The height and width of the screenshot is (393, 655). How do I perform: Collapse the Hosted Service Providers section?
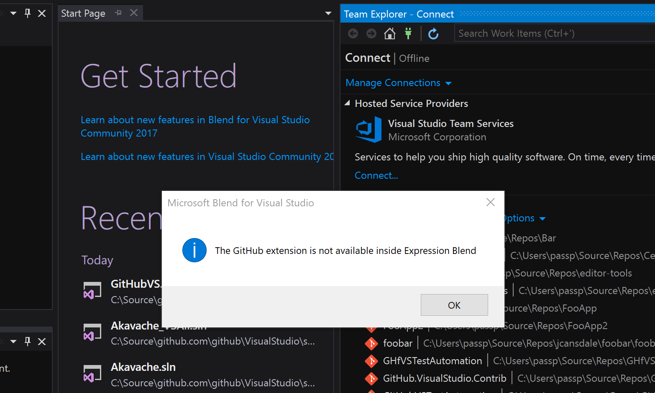click(347, 103)
